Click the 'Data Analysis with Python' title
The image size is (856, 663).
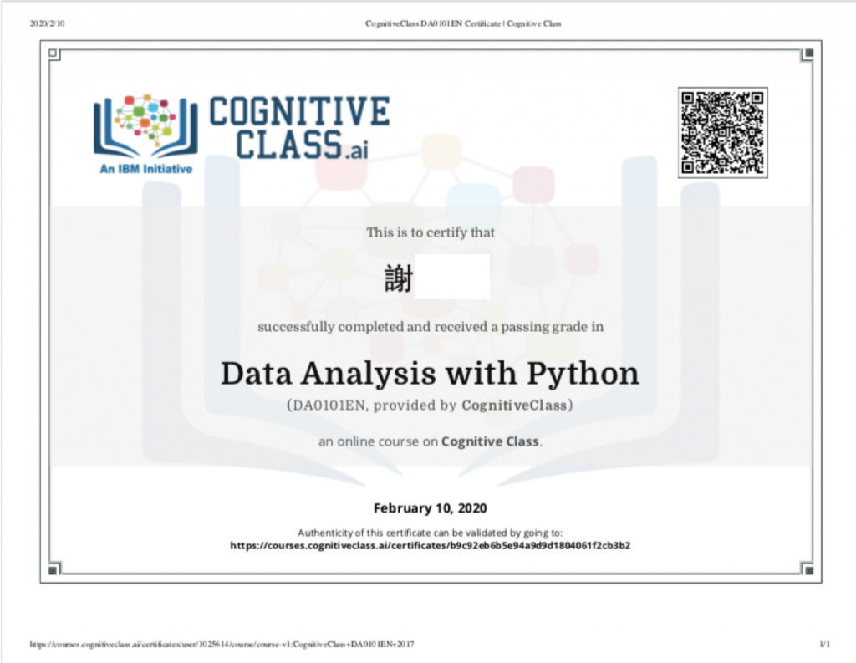pos(431,374)
